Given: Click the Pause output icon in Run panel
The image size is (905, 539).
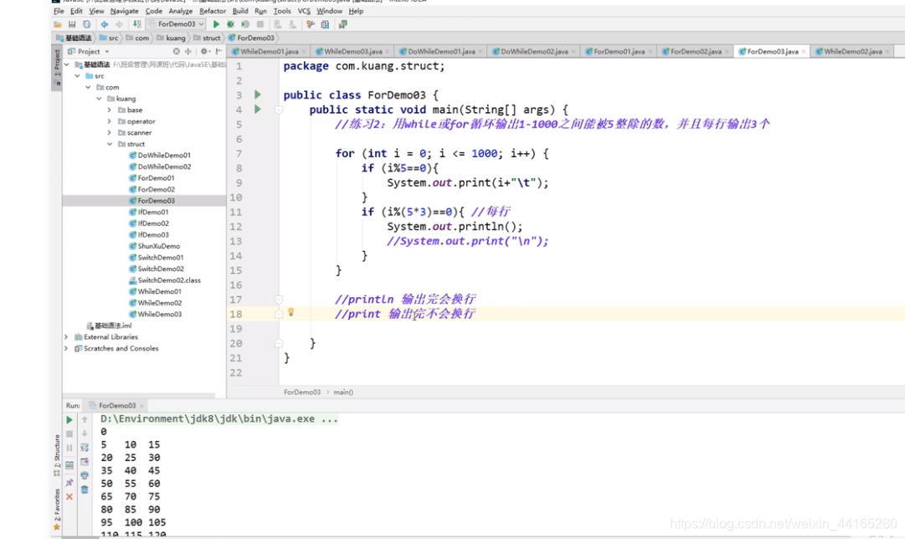Looking at the screenshot, I should pos(69,448).
